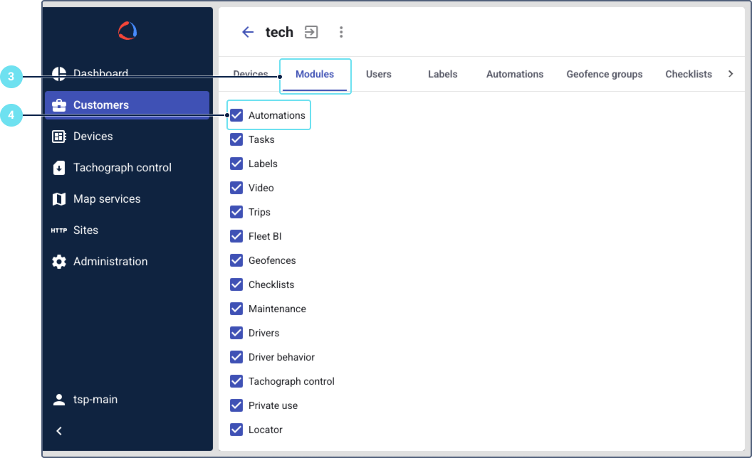This screenshot has width=752, height=458.
Task: Open the three-dot more options menu
Action: click(341, 32)
